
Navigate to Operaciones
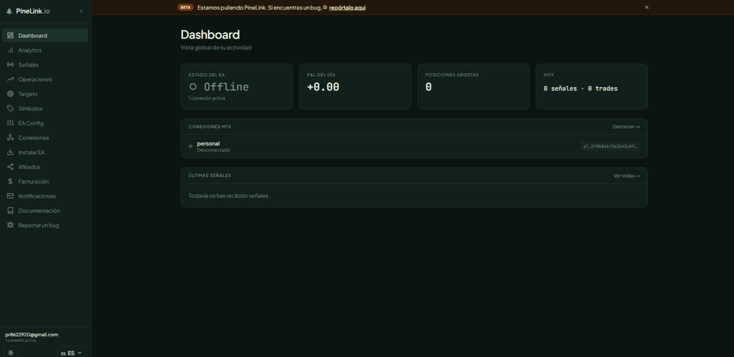pyautogui.click(x=45, y=79)
